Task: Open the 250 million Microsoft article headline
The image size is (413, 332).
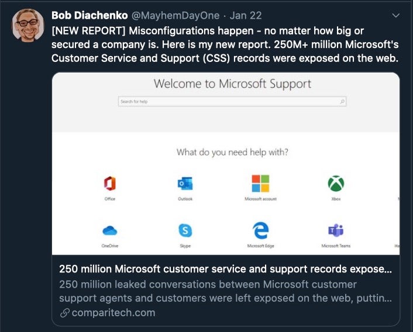Action: [225, 269]
